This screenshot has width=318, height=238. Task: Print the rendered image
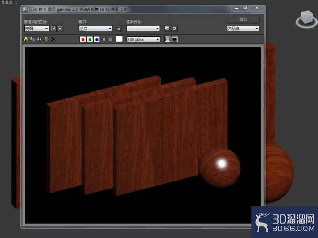click(x=46, y=39)
